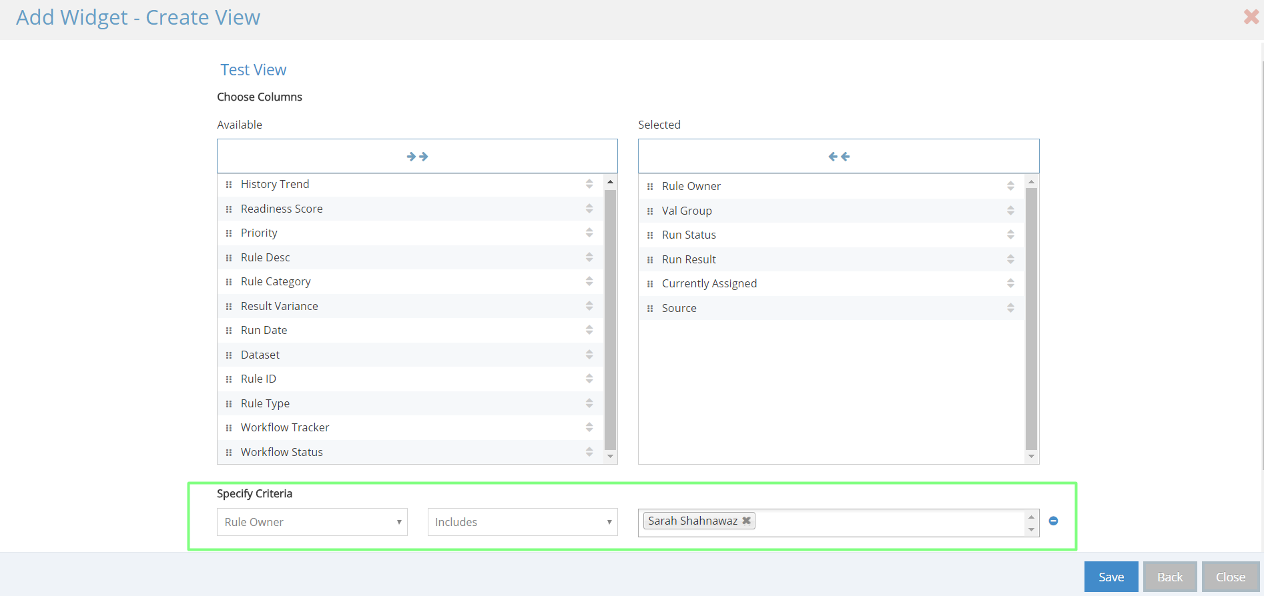Click drag handle icon beside Rule Desc
Image resolution: width=1264 pixels, height=596 pixels.
[x=229, y=258]
